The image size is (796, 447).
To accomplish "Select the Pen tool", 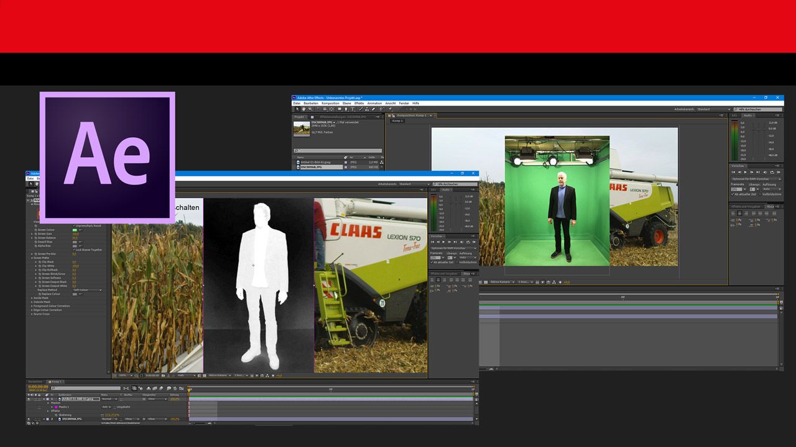I will coord(346,109).
